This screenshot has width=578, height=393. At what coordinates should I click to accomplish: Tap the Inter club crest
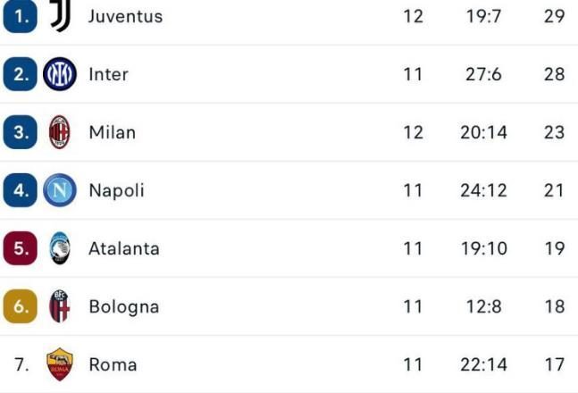click(x=60, y=74)
